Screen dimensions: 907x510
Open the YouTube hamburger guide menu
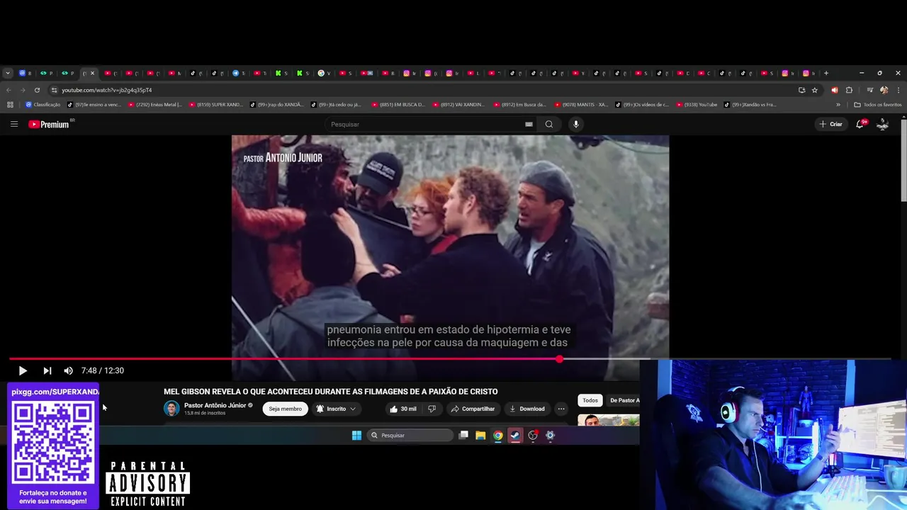click(x=14, y=124)
